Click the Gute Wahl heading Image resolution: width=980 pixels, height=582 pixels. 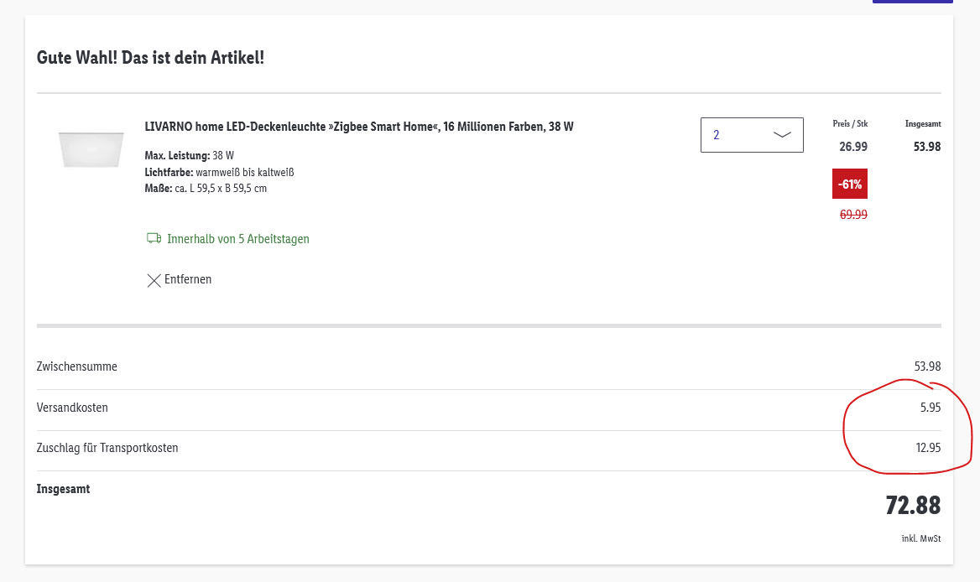[151, 58]
